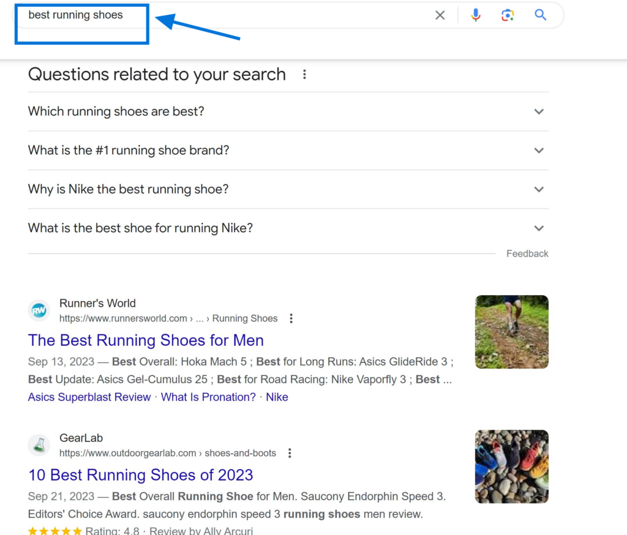Click the trail running thumbnail image
This screenshot has width=627, height=535.
click(x=511, y=332)
